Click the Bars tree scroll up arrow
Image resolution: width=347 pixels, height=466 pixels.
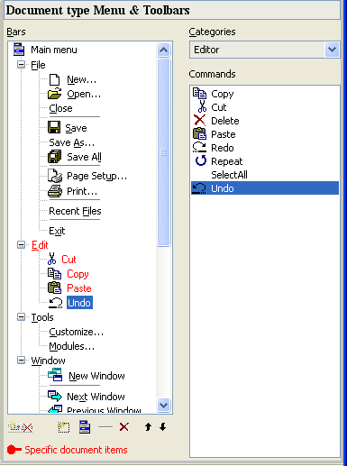163,50
